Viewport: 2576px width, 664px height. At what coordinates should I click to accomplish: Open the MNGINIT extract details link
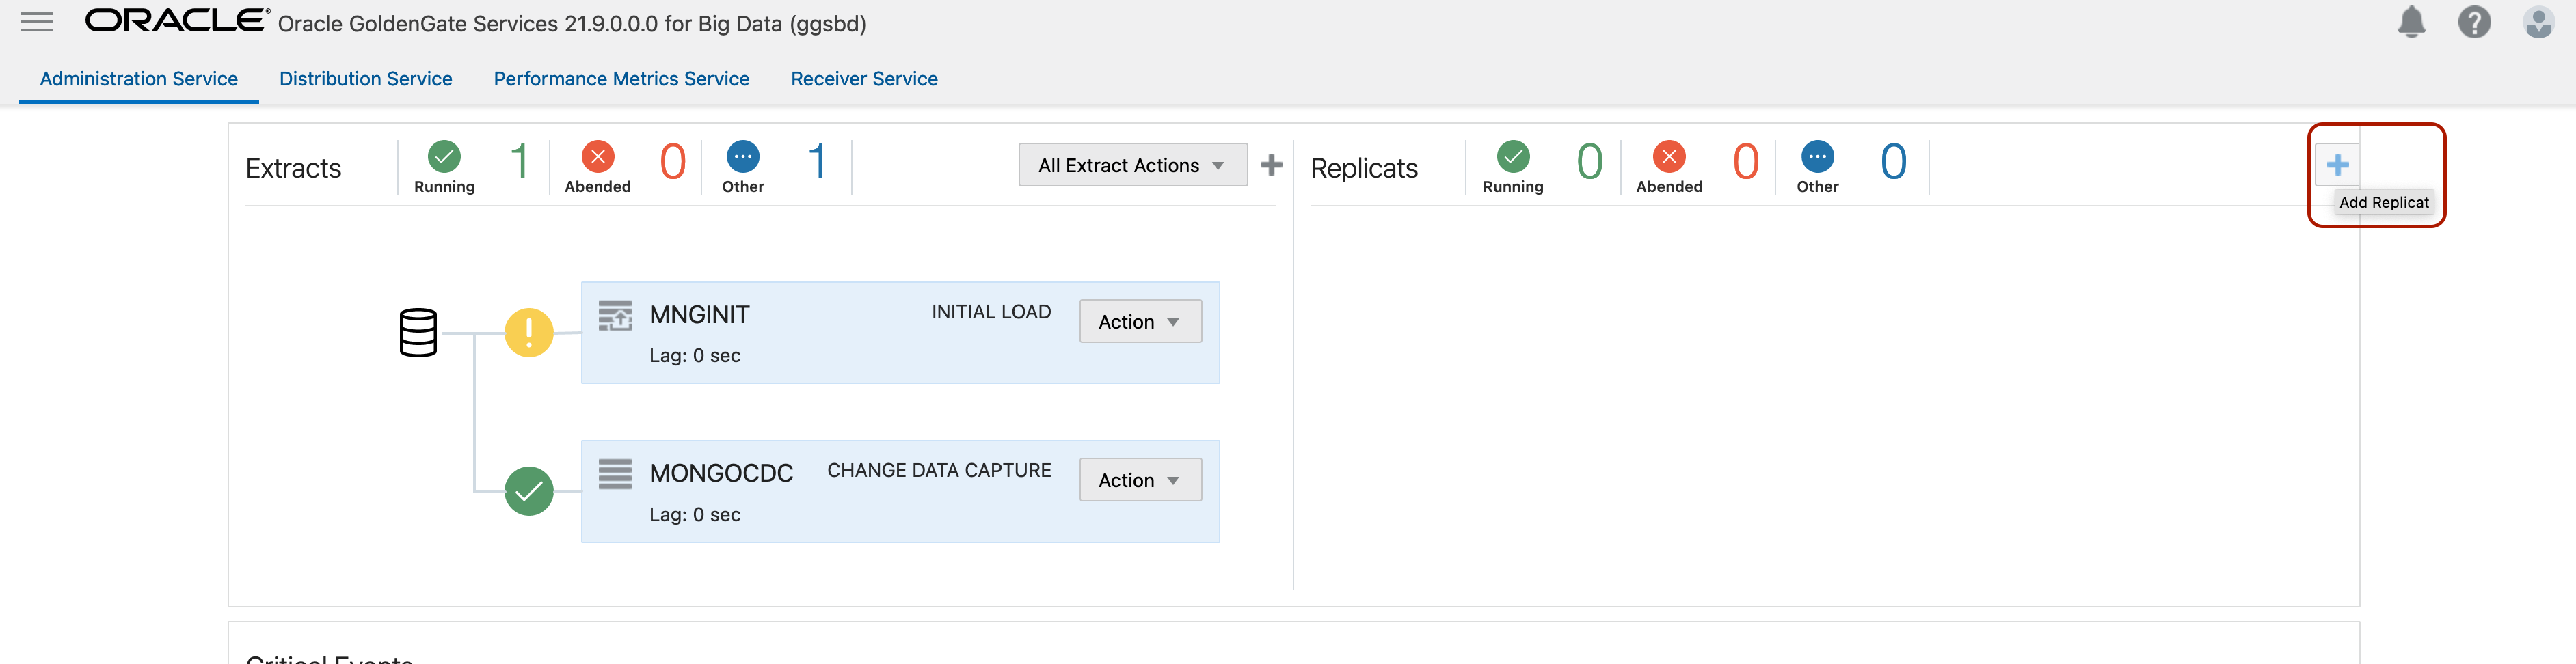pos(699,314)
